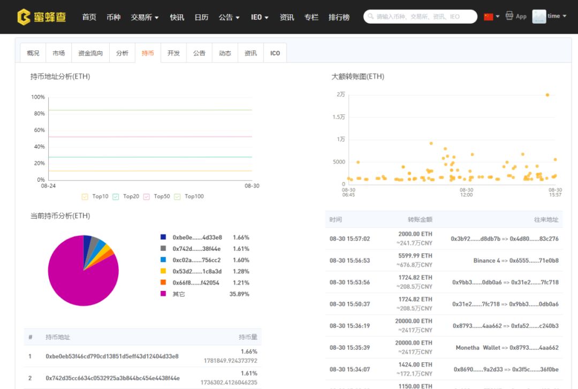Click the magenta 其它 legend swatch
Image resolution: width=578 pixels, height=389 pixels.
pos(163,294)
